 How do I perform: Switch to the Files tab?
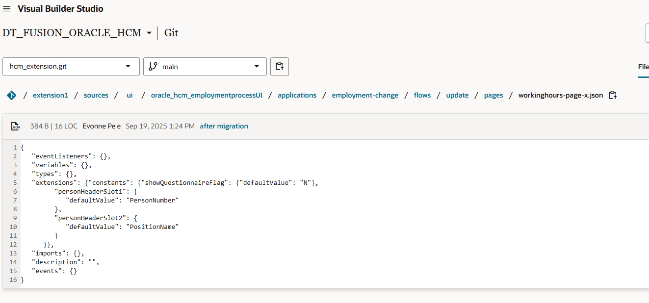[x=643, y=67]
